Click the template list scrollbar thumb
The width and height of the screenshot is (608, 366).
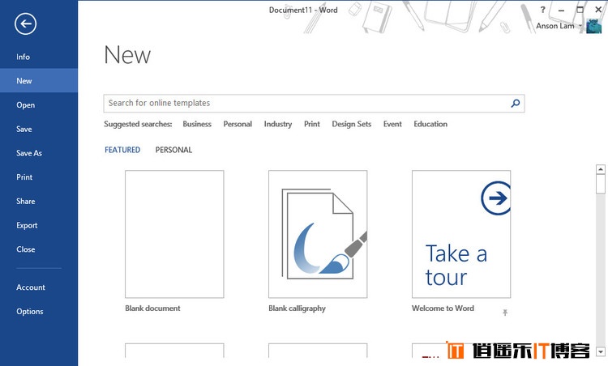[x=601, y=184]
